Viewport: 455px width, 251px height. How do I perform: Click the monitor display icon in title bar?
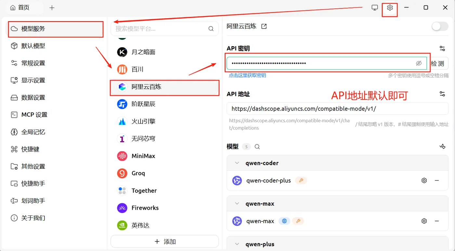pos(375,8)
